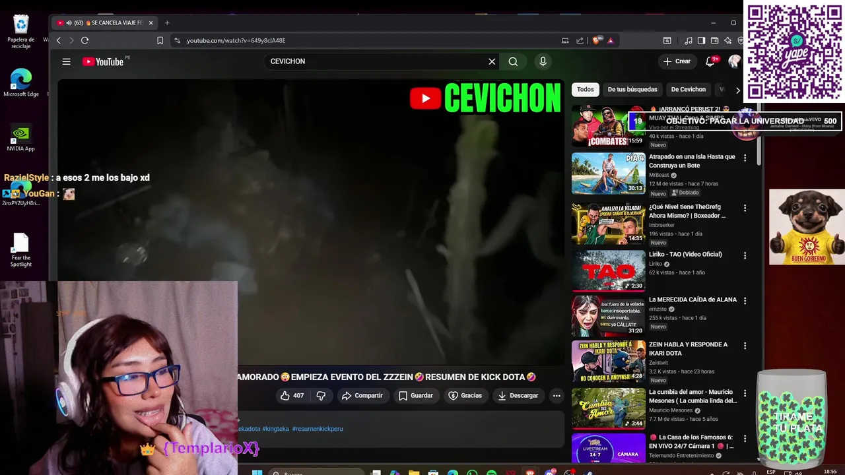Click the Descargar button
The width and height of the screenshot is (845, 475).
click(x=518, y=396)
